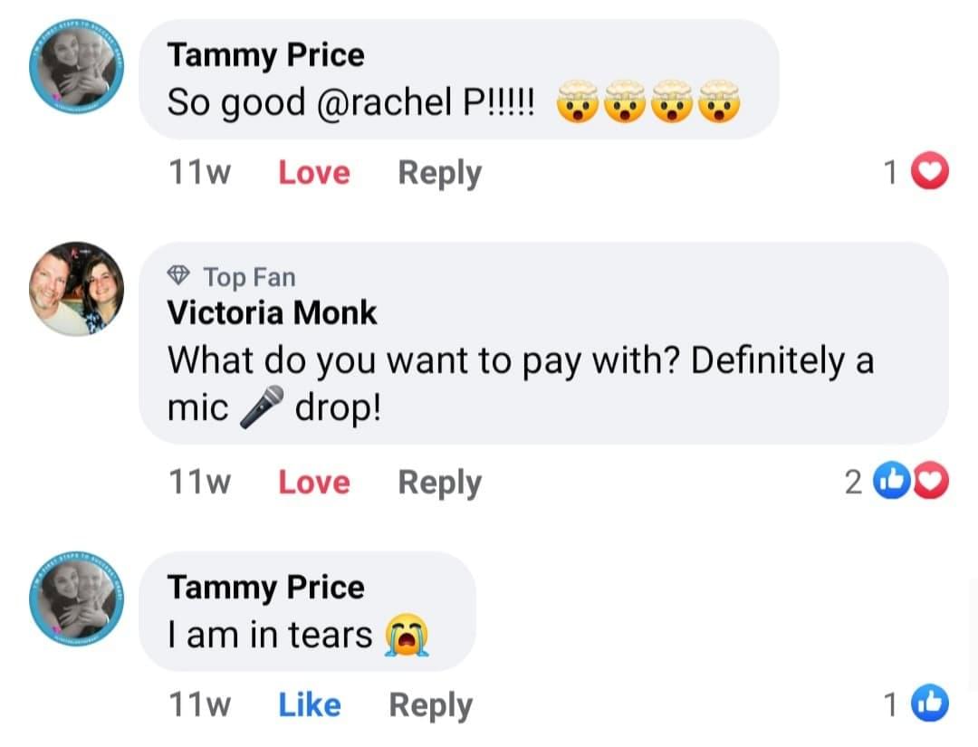
Task: Click the 11w timestamp under Victoria Monk's comment
Action: 199,483
